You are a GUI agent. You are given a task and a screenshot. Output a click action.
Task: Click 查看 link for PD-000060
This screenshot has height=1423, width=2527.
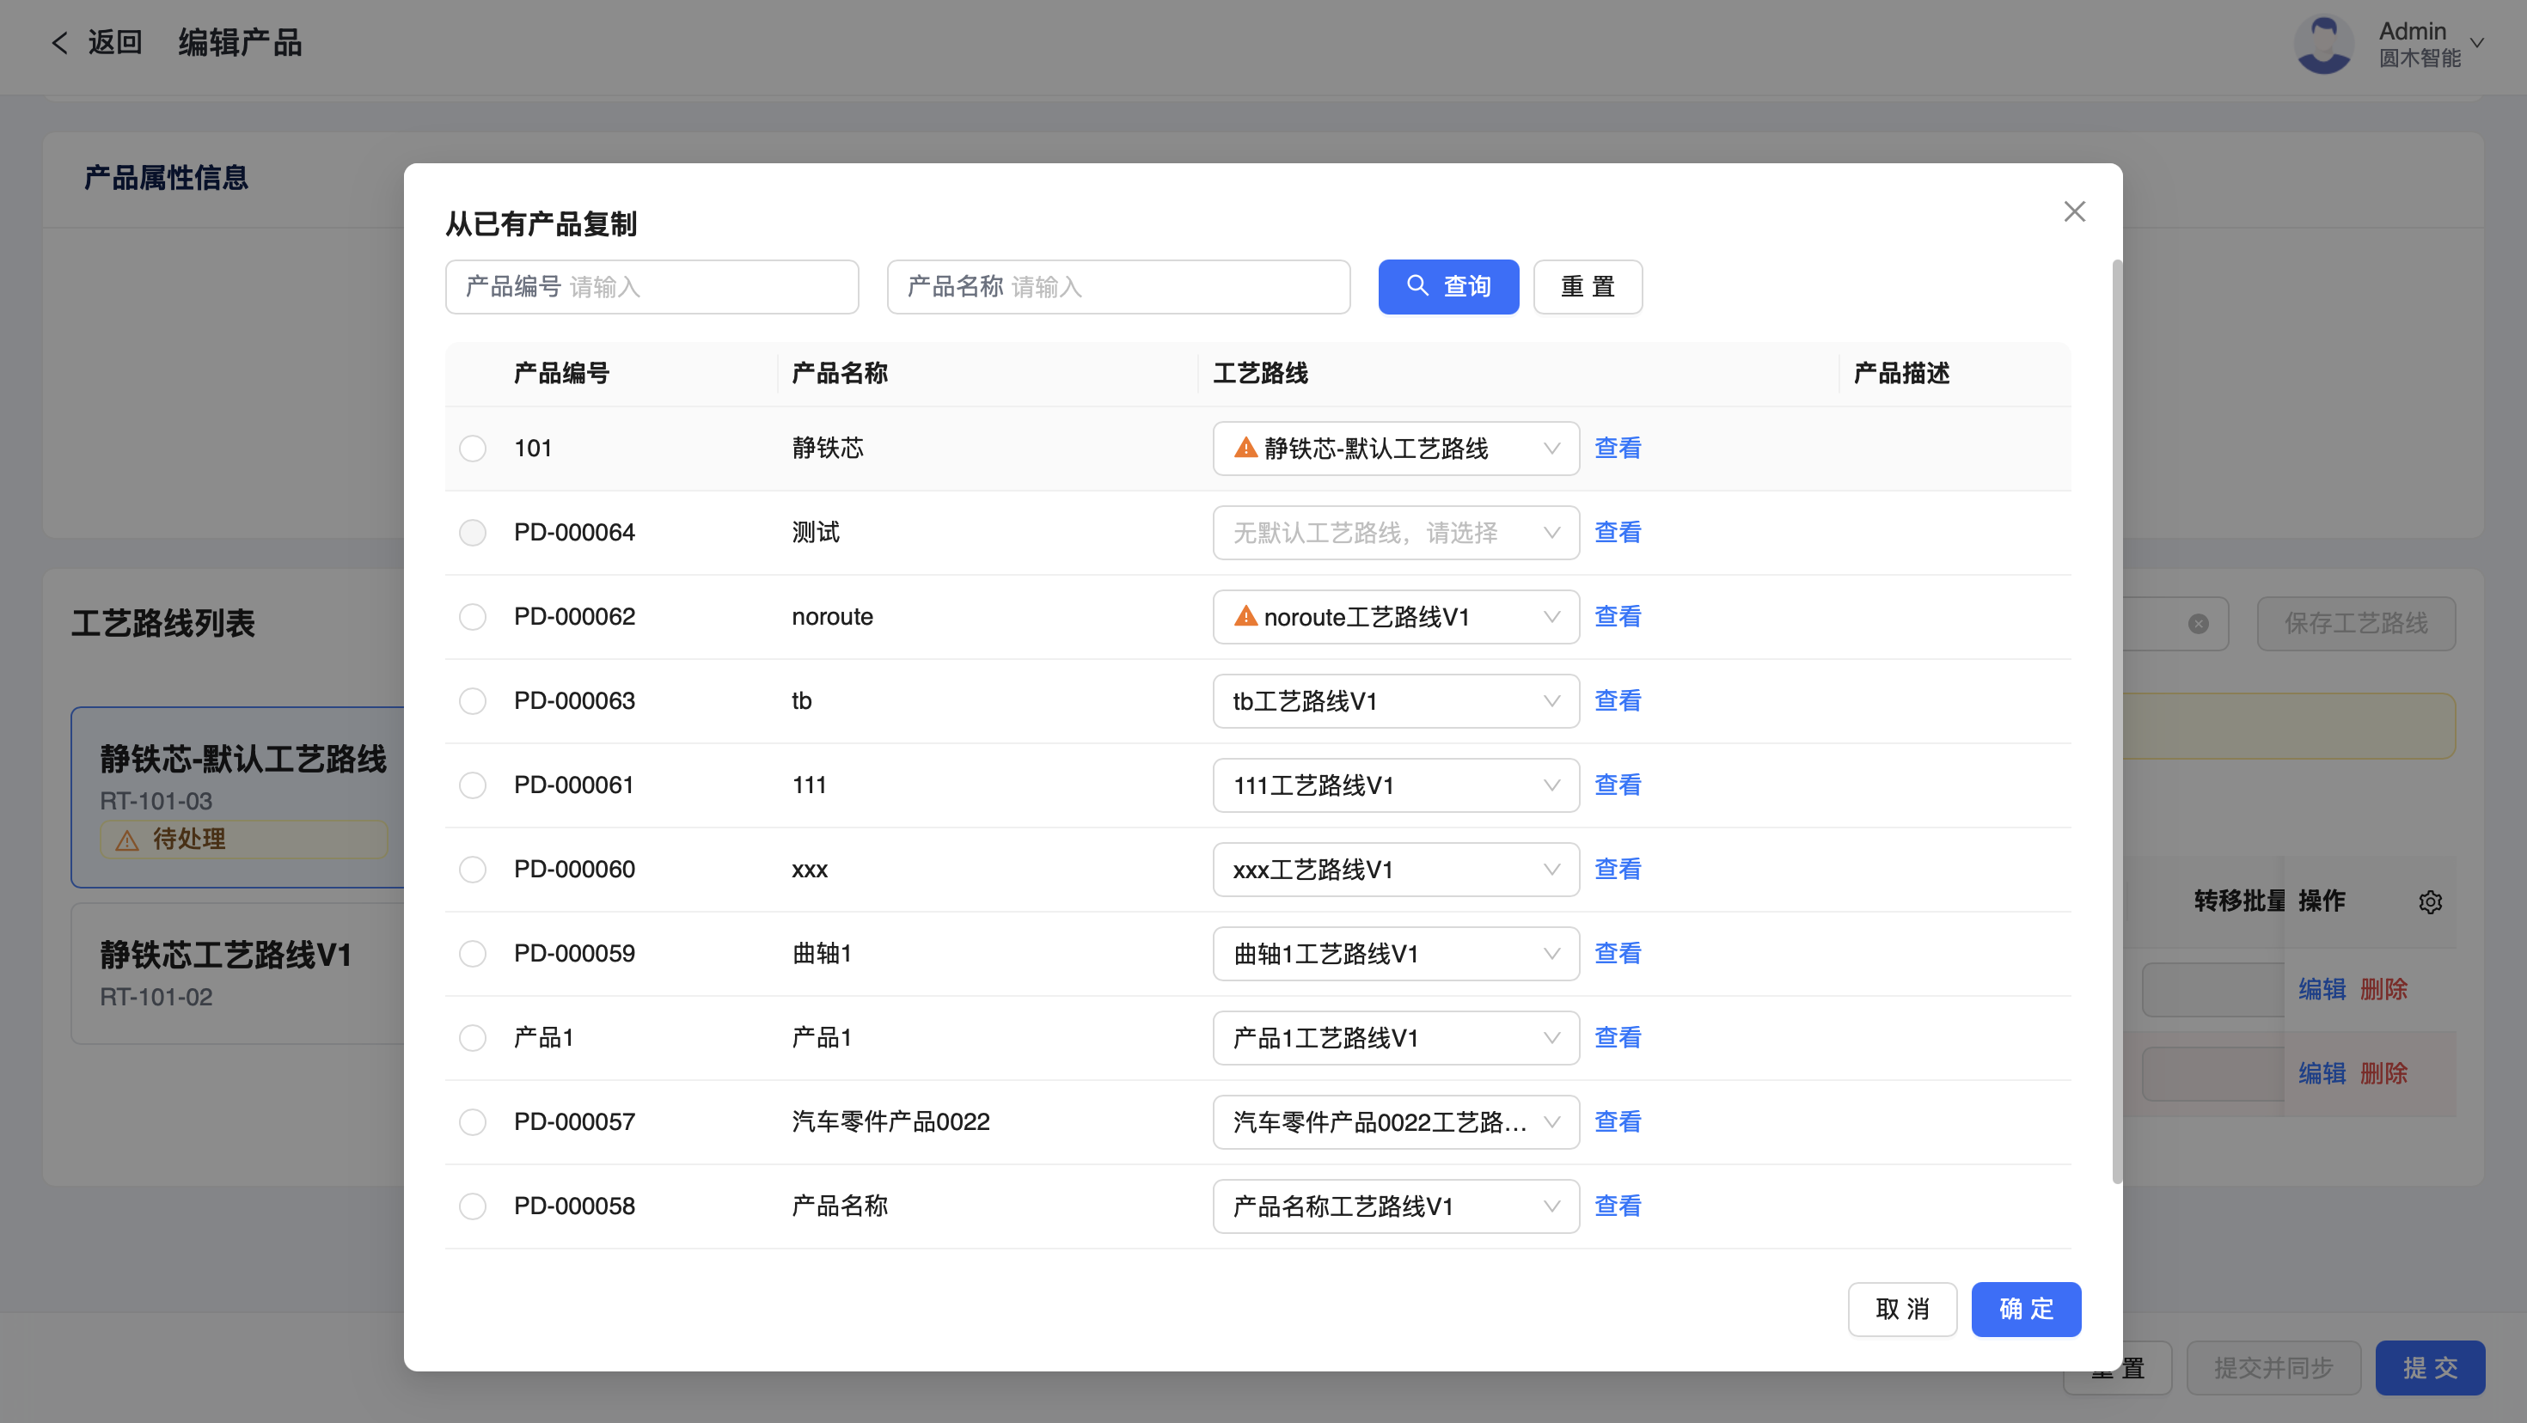click(x=1618, y=870)
